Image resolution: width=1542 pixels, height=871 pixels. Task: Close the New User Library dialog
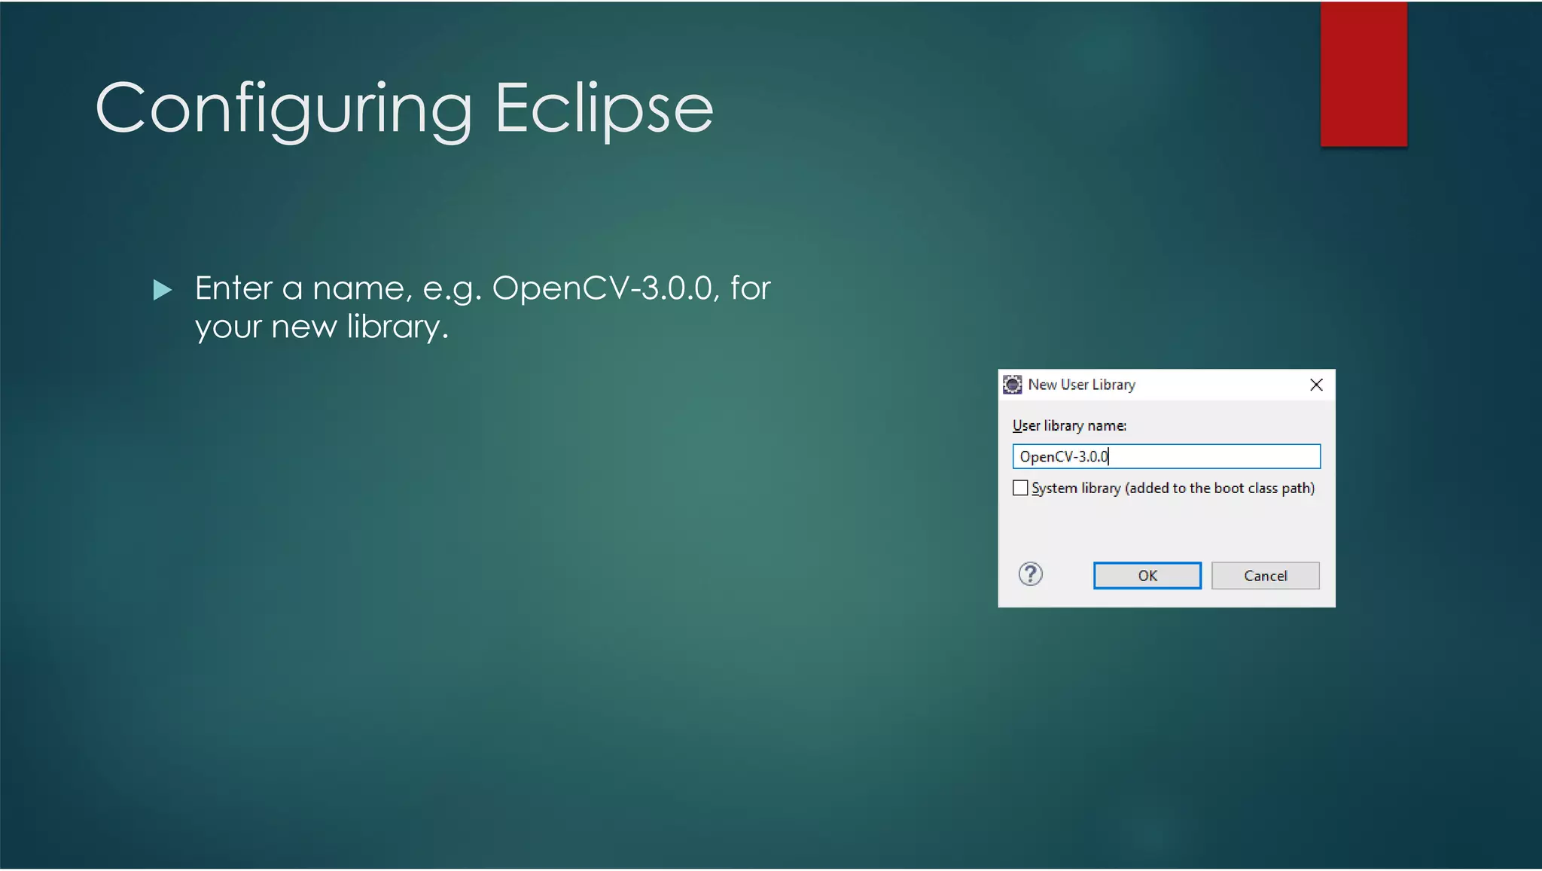(1316, 385)
